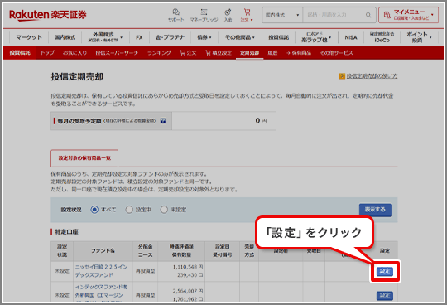447x305 pixels.
Task: Open the 注文 cart icon in header
Action: [247, 15]
